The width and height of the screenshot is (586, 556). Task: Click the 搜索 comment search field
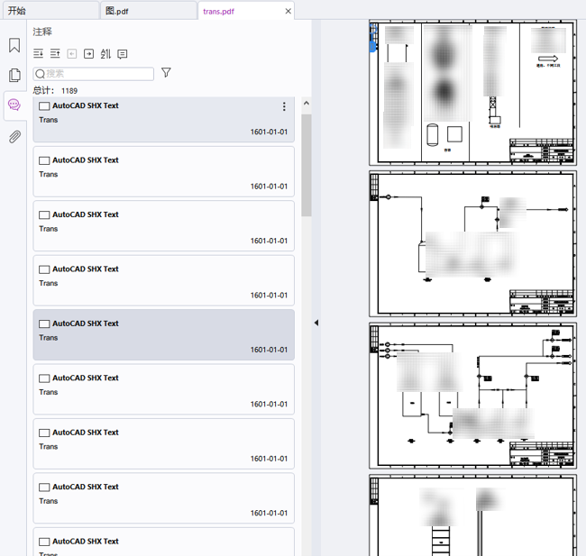[94, 74]
